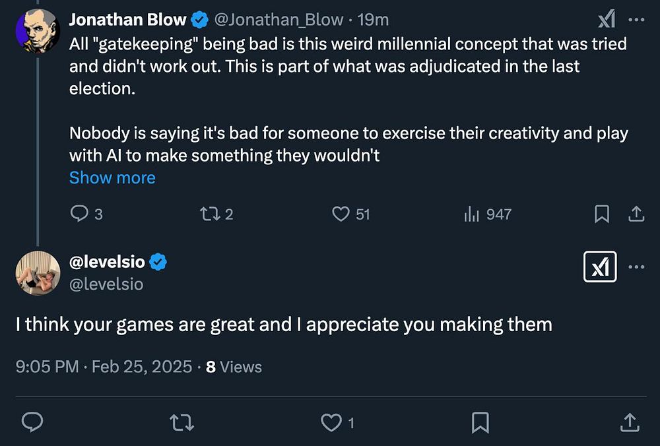Open Grok icon on Jonathan Blow's post

607,20
